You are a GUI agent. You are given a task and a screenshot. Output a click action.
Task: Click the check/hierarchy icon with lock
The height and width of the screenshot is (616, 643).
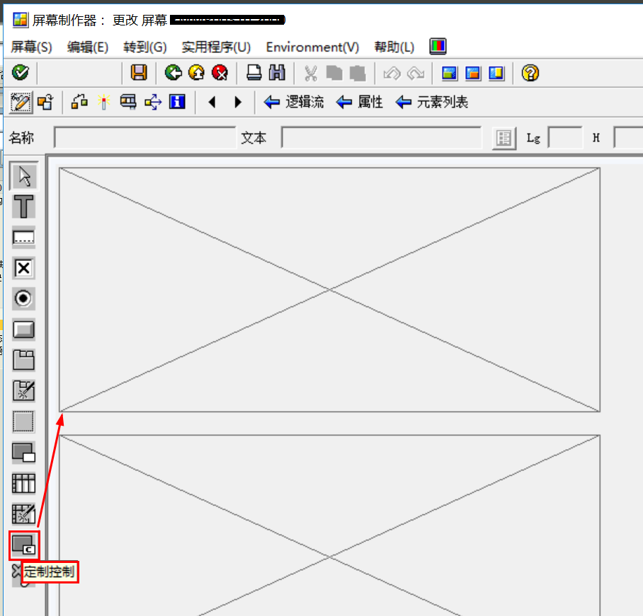tap(79, 102)
